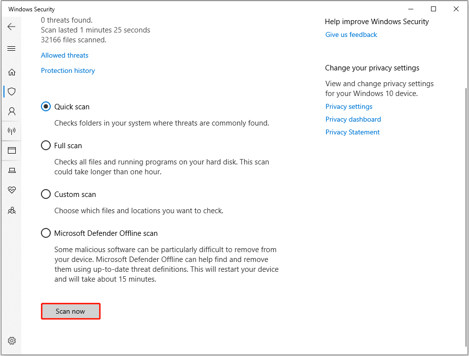Image resolution: width=469 pixels, height=356 pixels.
Task: Select the Full scan option
Action: pyautogui.click(x=46, y=145)
